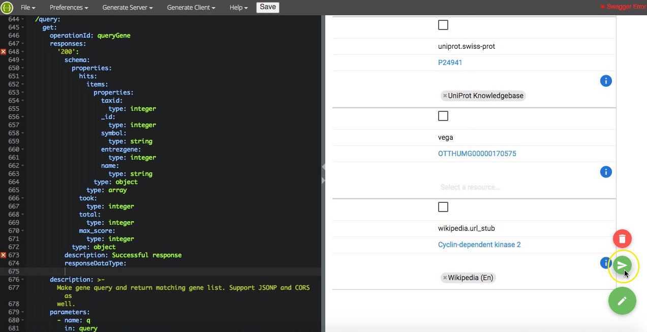The image size is (647, 332).
Task: Click the Swagger Editor logo icon
Action: [7, 8]
